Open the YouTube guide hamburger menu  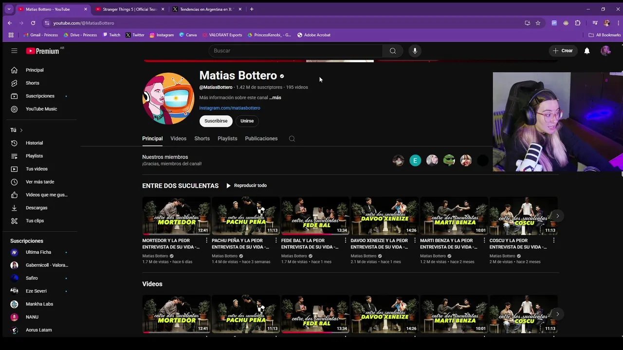pyautogui.click(x=14, y=51)
